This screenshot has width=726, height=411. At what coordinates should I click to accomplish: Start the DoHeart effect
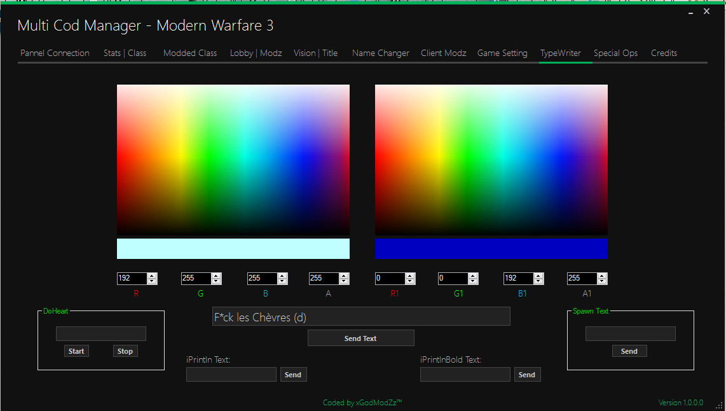click(76, 351)
